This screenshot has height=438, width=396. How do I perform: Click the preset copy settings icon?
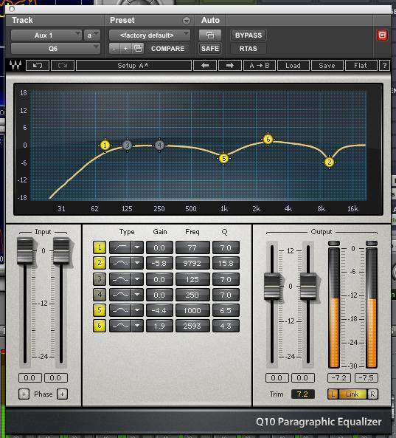click(138, 49)
